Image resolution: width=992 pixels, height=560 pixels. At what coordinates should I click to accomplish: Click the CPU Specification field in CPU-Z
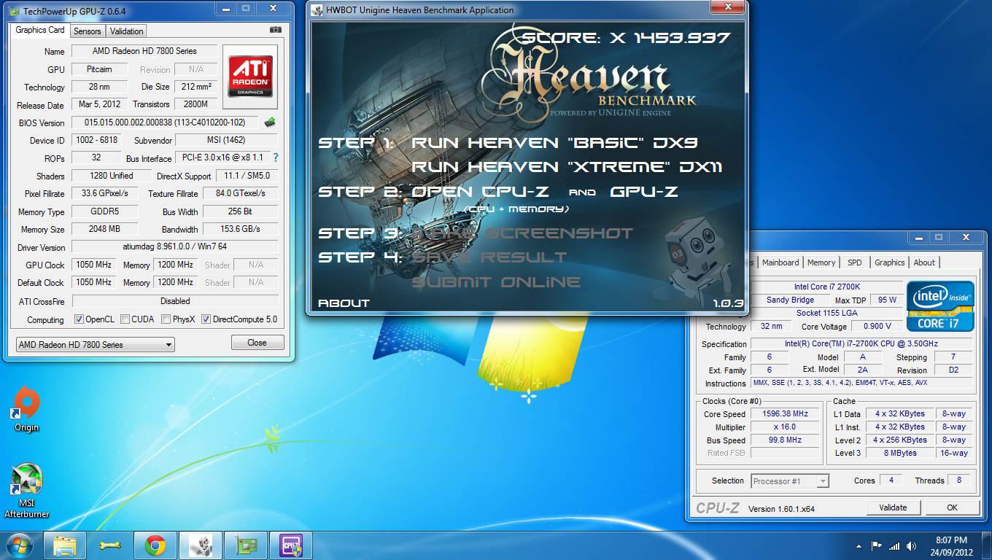[x=861, y=343]
